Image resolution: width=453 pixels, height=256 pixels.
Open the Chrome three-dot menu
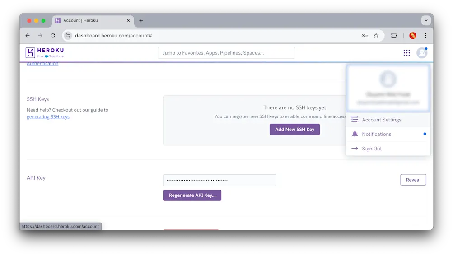(425, 36)
